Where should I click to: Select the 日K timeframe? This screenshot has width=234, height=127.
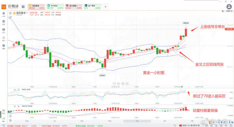coord(192,121)
